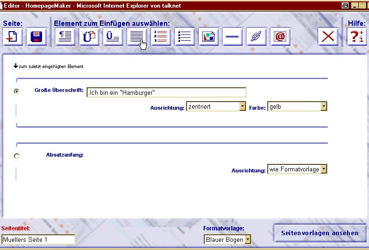Insert a hyperlink chain element
The height and width of the screenshot is (250, 369).
[x=257, y=37]
